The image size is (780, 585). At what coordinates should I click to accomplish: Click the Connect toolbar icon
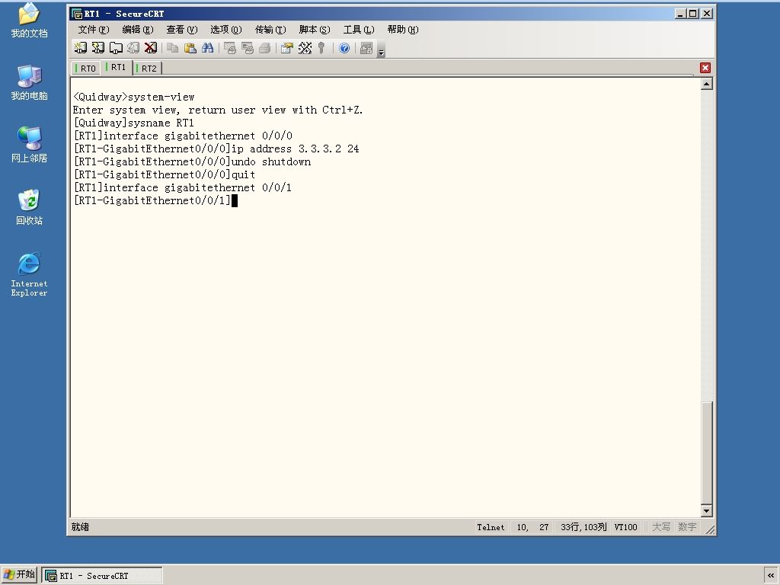[80, 48]
